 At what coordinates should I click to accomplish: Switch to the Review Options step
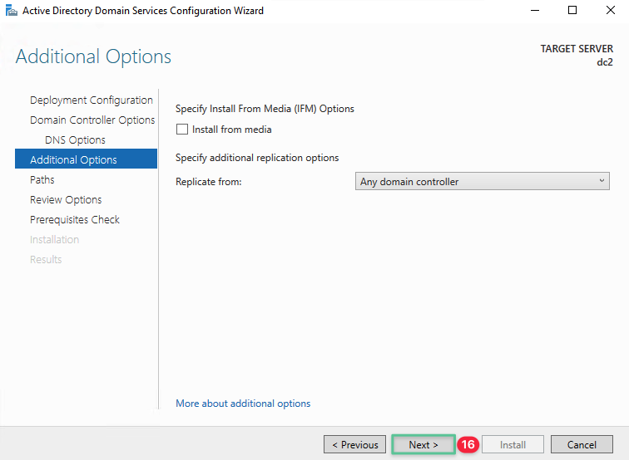pyautogui.click(x=66, y=200)
